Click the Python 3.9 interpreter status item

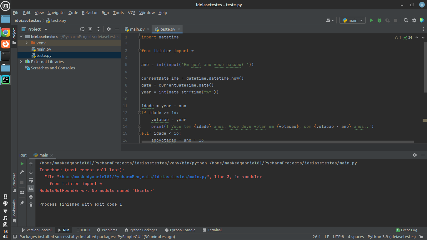click(391, 237)
